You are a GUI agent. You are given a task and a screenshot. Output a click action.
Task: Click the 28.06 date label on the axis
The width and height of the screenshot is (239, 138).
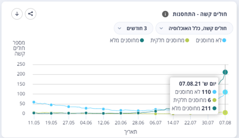tap(138, 122)
